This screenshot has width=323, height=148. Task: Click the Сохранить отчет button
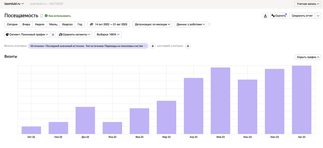pyautogui.click(x=302, y=16)
